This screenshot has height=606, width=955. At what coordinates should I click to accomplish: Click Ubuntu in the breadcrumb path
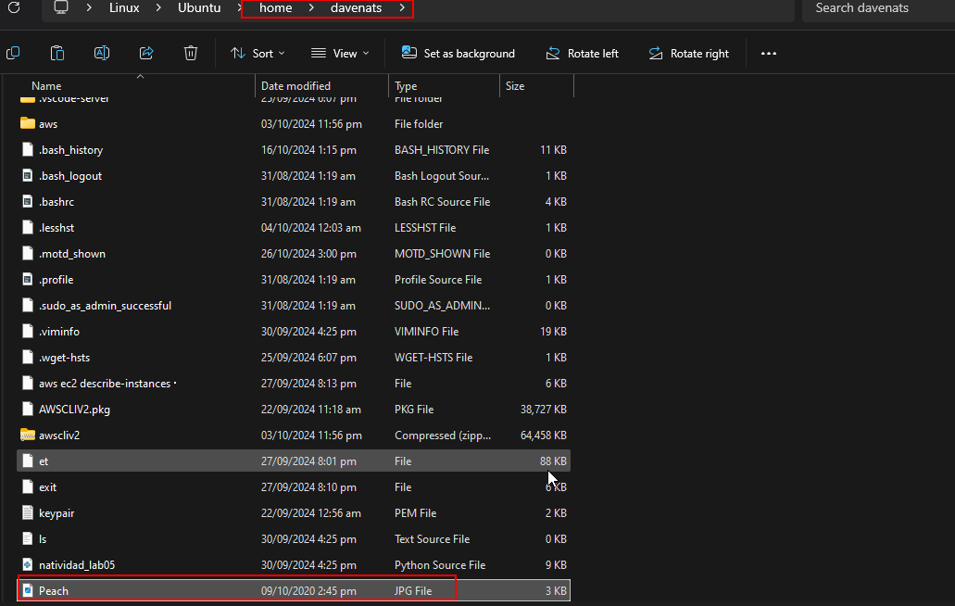coord(199,8)
